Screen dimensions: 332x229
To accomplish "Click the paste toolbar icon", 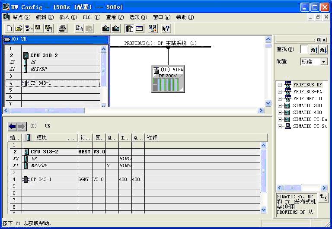I will [x=89, y=29].
